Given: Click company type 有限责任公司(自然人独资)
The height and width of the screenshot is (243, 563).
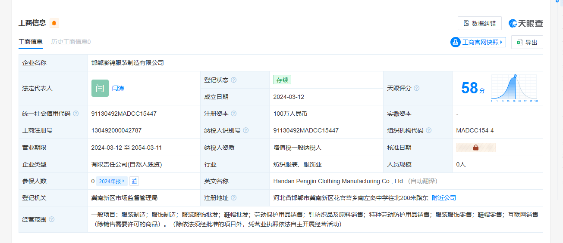Looking at the screenshot, I should (x=126, y=164).
